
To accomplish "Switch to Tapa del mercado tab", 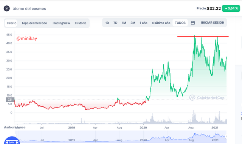I will 34,23.
